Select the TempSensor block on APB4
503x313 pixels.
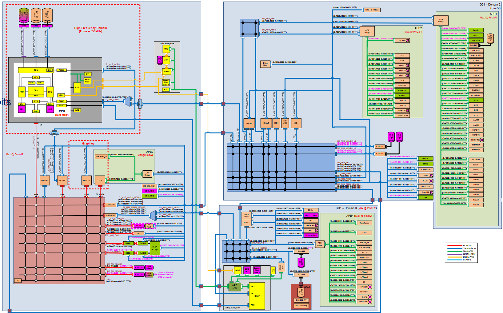click(x=365, y=223)
